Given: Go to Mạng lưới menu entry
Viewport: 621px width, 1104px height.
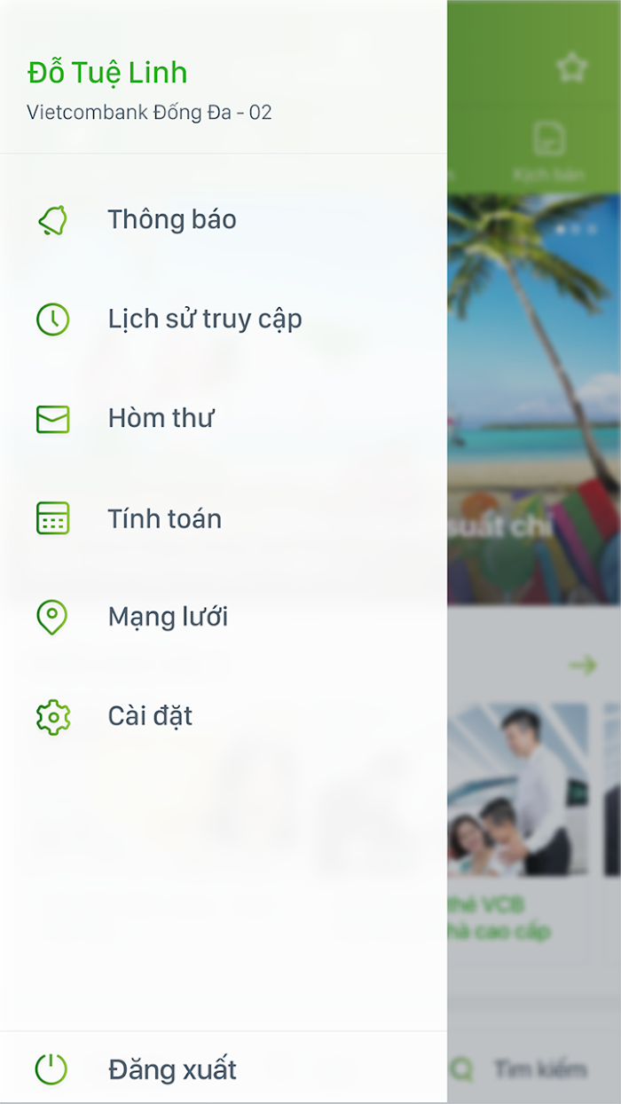Looking at the screenshot, I should click(x=224, y=618).
